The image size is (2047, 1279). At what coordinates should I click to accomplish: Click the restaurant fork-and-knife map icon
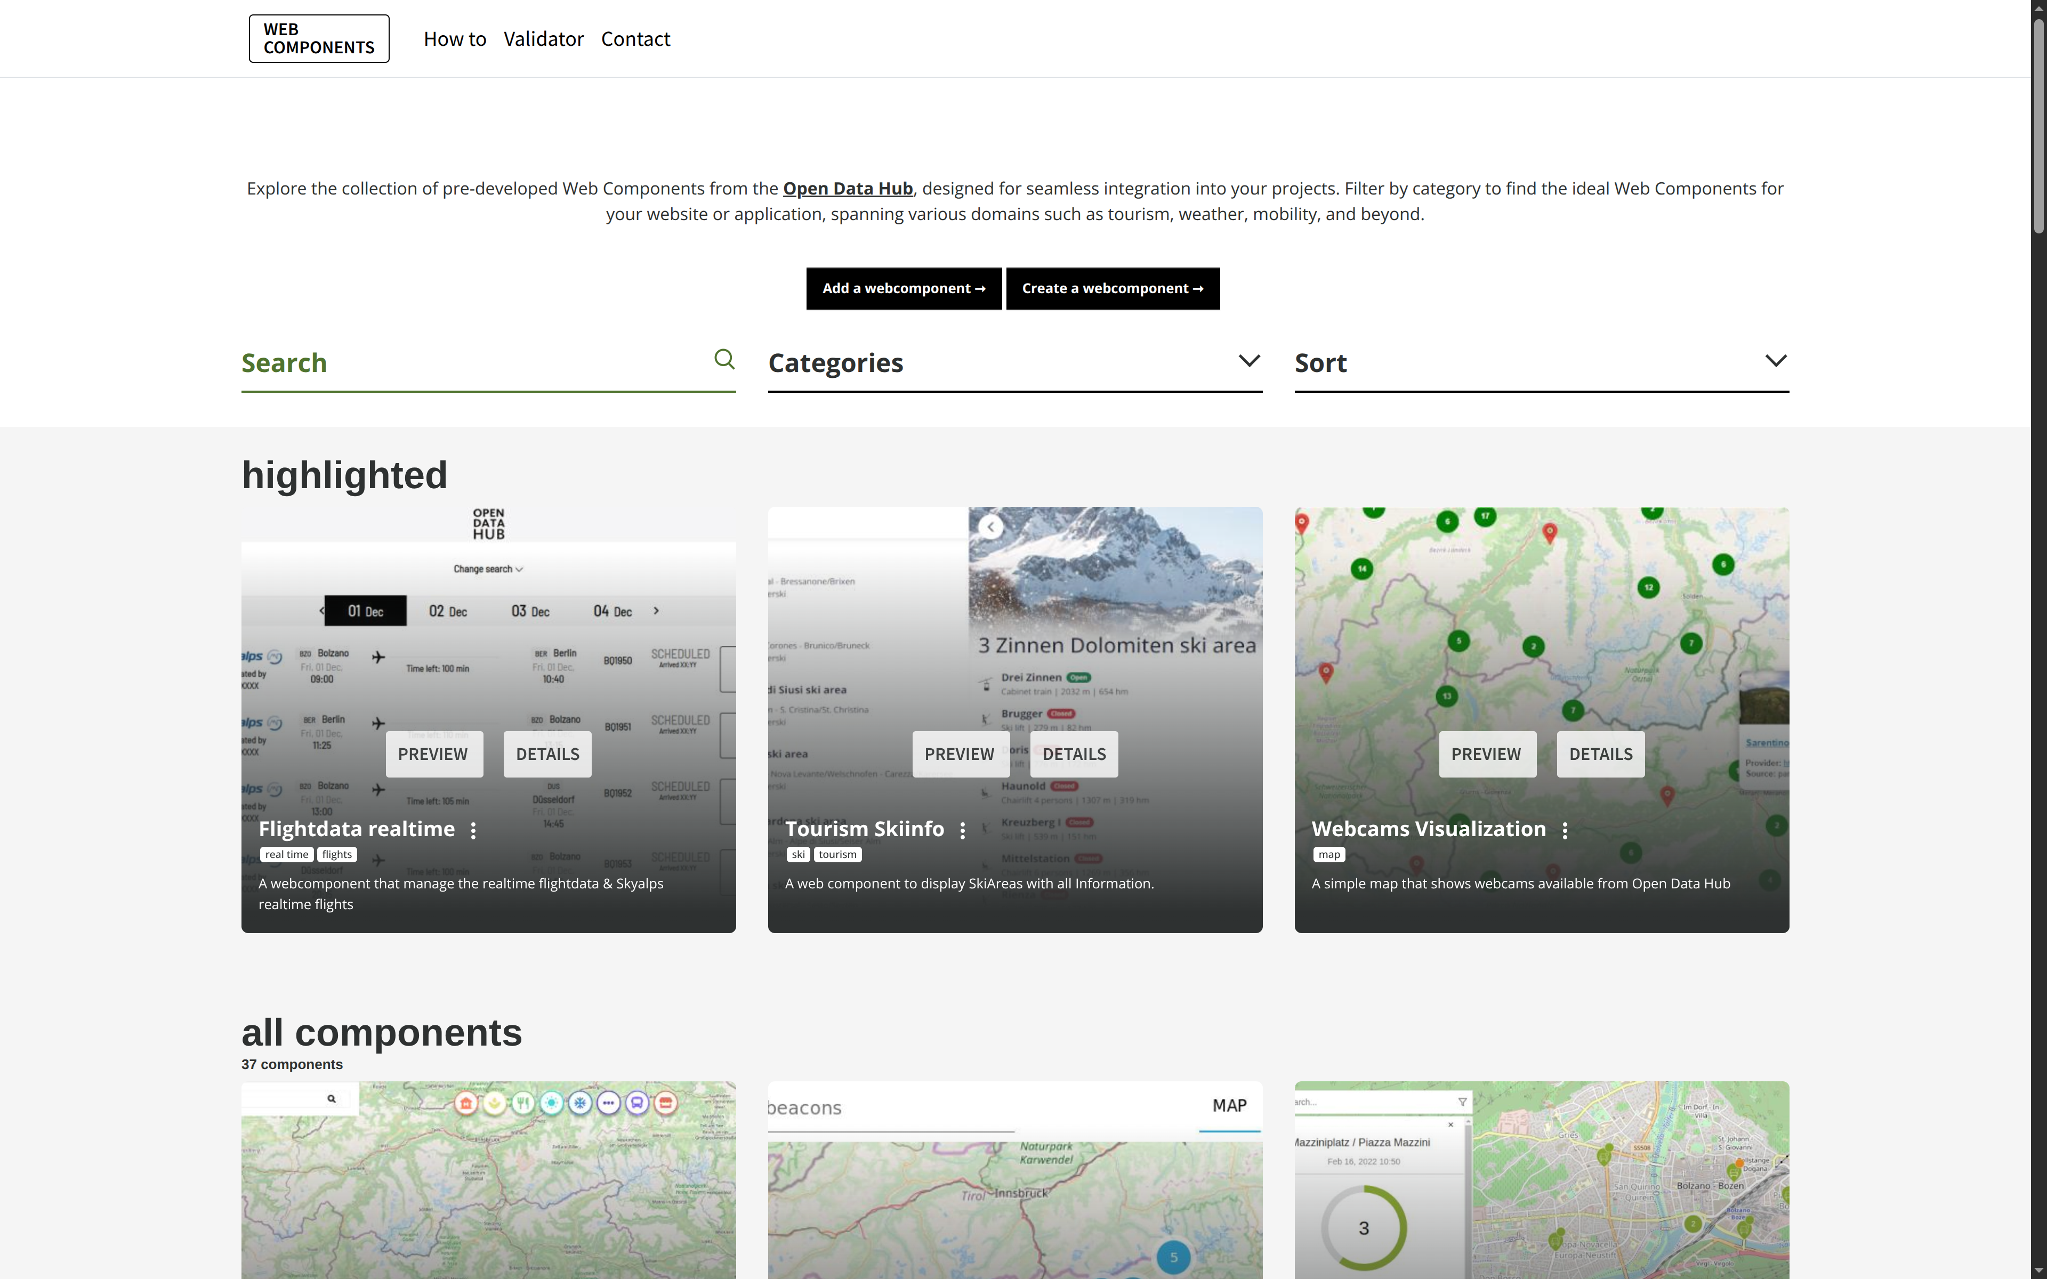[x=525, y=1102]
